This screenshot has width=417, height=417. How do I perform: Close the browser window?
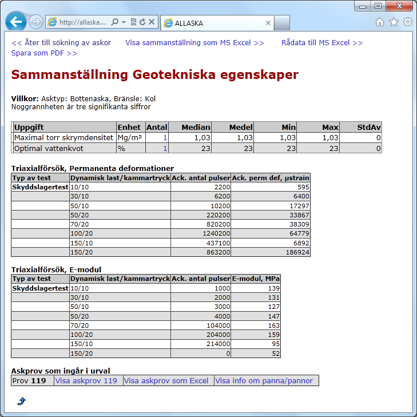(x=399, y=6)
